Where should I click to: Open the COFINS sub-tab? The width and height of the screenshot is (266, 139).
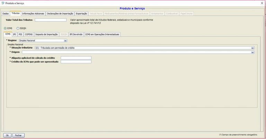point(29,34)
